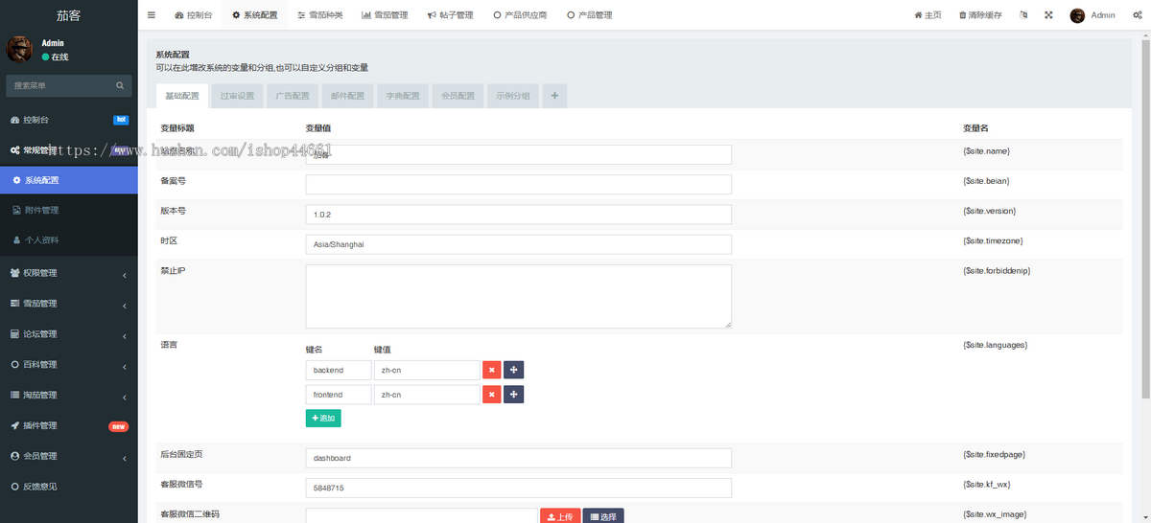Click the green 追加 append button
This screenshot has height=523, width=1151.
pyautogui.click(x=323, y=419)
